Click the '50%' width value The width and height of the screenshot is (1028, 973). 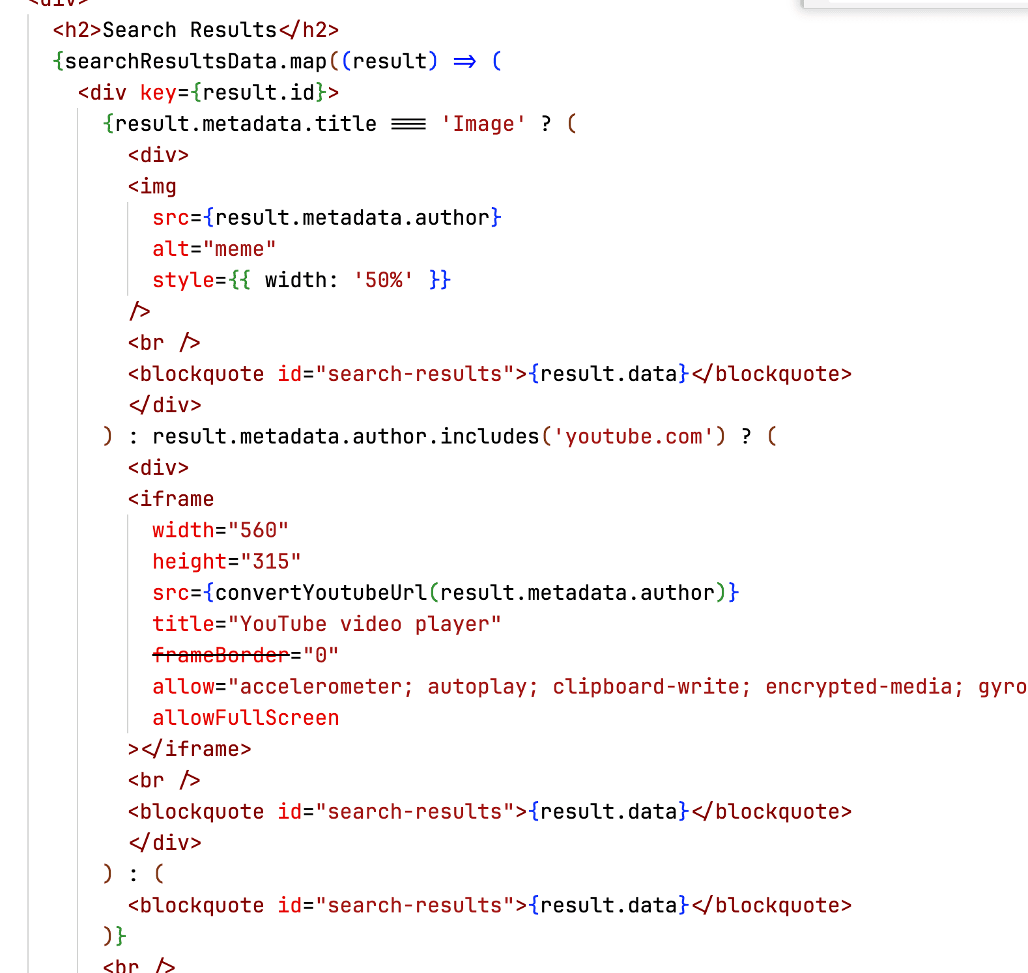(x=383, y=280)
